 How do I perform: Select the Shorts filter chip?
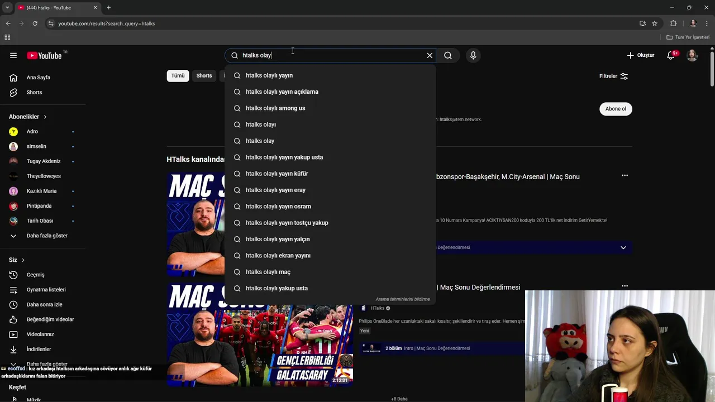pyautogui.click(x=204, y=76)
